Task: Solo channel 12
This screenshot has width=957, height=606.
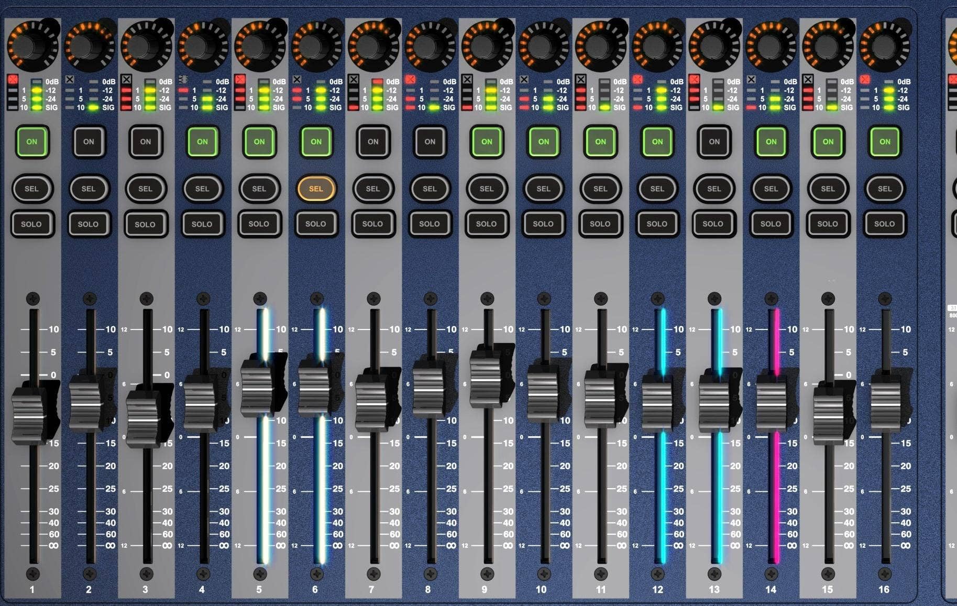Action: click(x=657, y=224)
